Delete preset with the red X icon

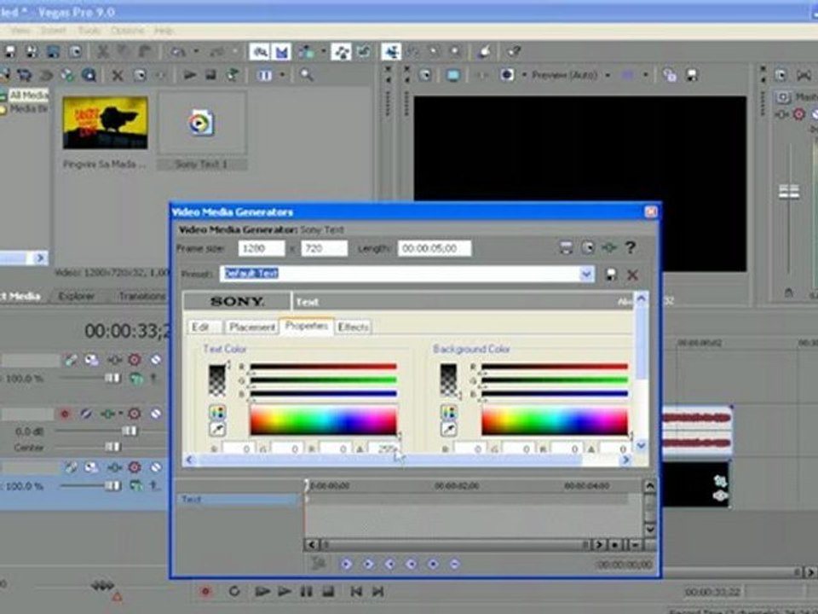click(632, 274)
